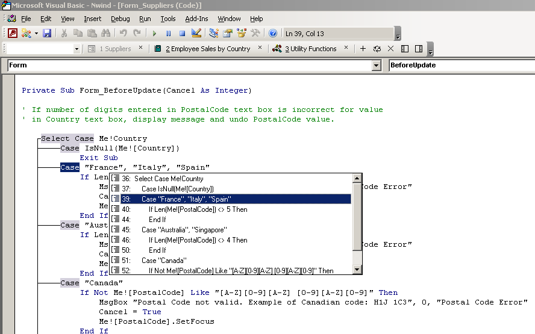Click the Paste clipboard icon
This screenshot has height=334, width=535.
tap(92, 33)
